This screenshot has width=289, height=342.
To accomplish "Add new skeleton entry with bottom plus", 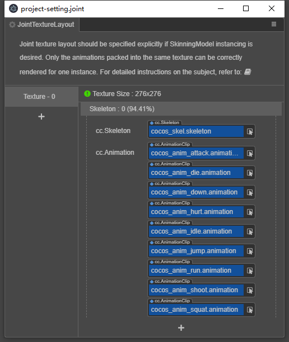I will tap(181, 327).
